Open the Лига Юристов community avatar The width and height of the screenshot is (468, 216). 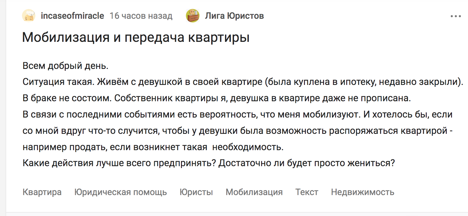click(193, 16)
